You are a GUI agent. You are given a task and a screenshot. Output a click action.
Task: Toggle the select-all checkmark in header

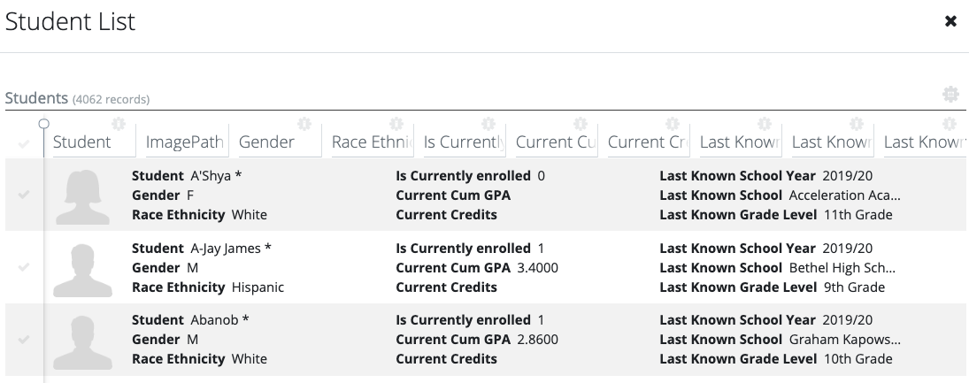pos(24,144)
